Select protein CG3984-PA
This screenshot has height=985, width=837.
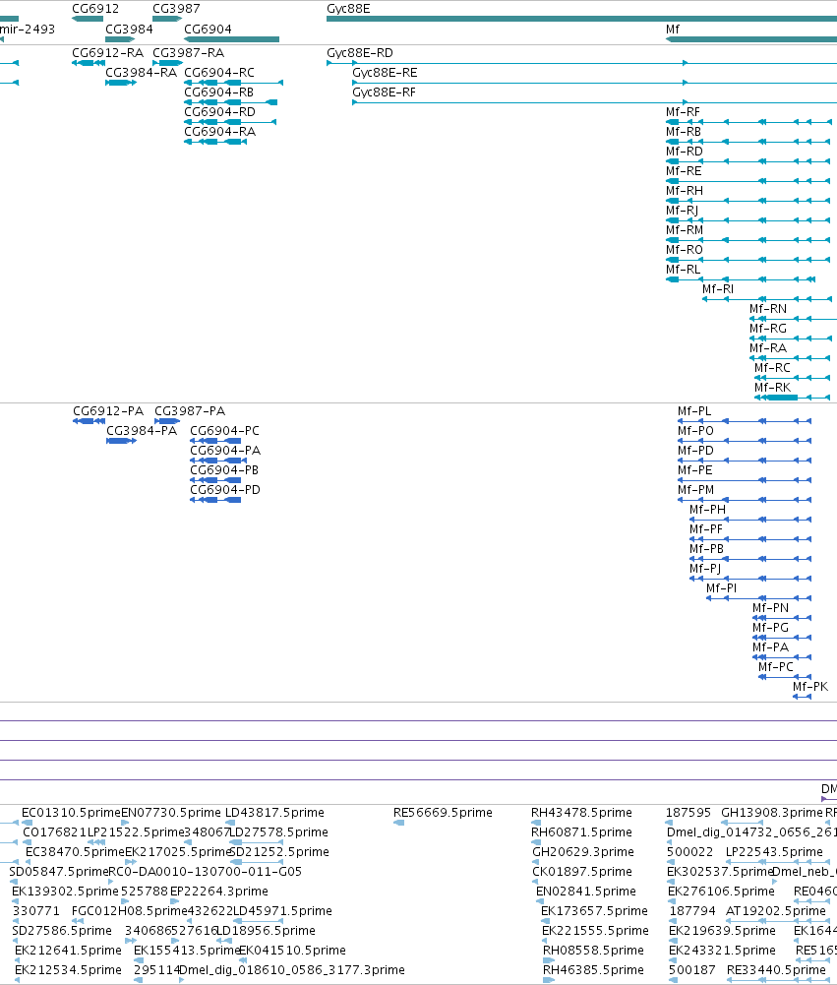coord(142,431)
